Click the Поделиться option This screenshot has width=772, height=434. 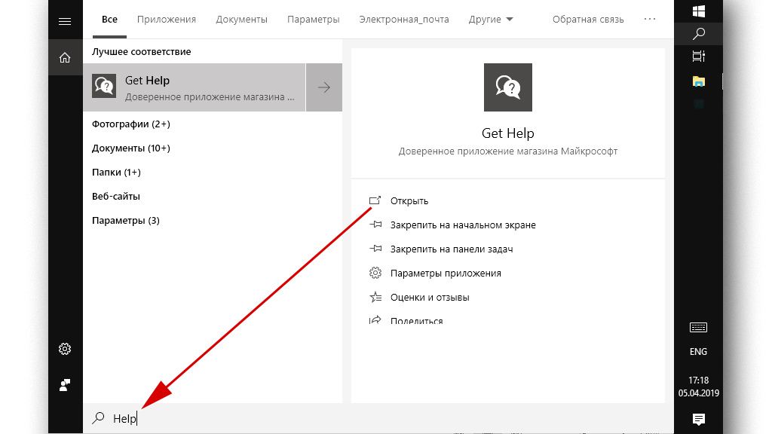416,321
